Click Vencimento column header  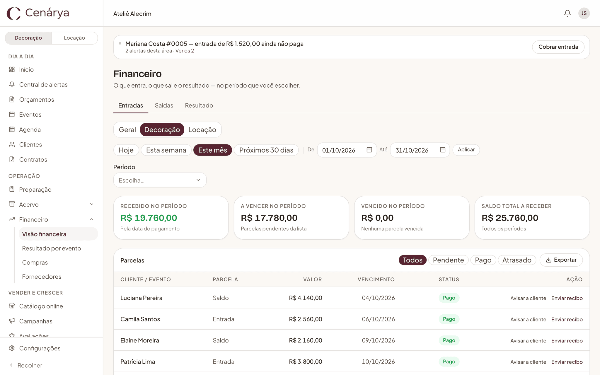376,279
